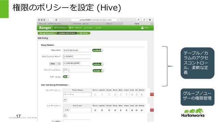Open the Select User dropdown field
The height and width of the screenshot is (122, 217).
coord(77,110)
